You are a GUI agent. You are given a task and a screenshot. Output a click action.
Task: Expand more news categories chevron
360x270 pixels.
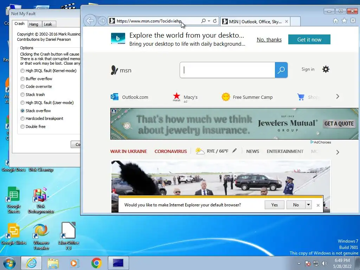pos(337,152)
